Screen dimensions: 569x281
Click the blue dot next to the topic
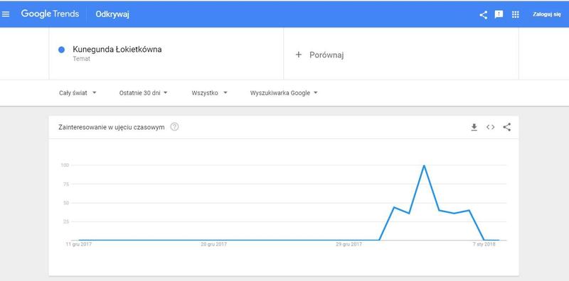point(61,50)
